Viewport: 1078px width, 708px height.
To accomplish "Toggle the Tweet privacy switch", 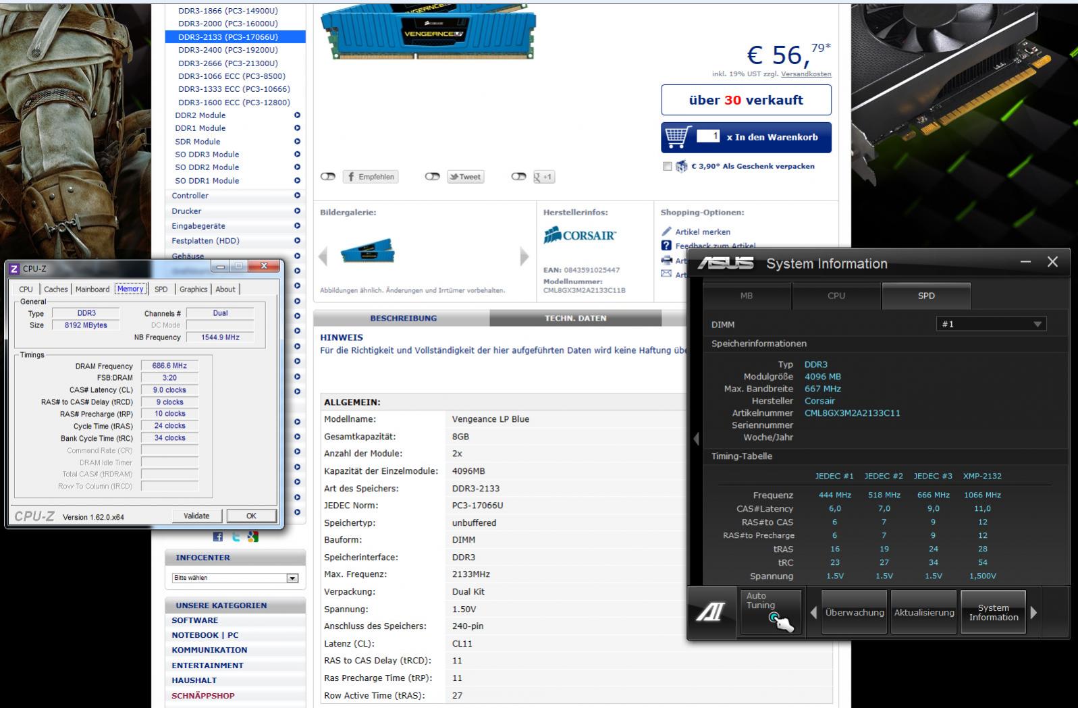I will [x=433, y=177].
